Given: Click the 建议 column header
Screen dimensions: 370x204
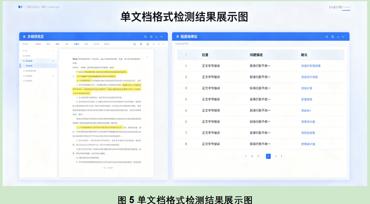Looking at the screenshot, I should coord(304,55).
